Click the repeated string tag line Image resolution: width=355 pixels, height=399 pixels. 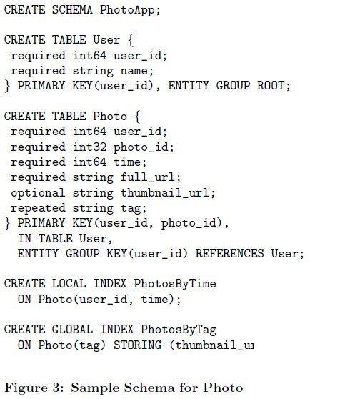point(79,208)
